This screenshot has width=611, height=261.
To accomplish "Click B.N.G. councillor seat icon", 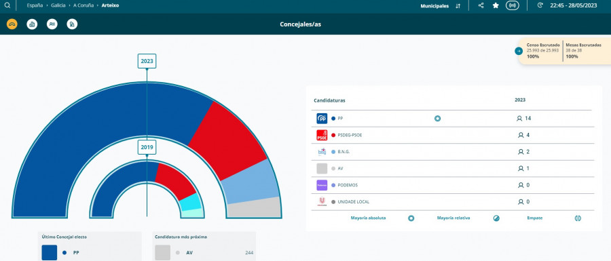I will [521, 152].
